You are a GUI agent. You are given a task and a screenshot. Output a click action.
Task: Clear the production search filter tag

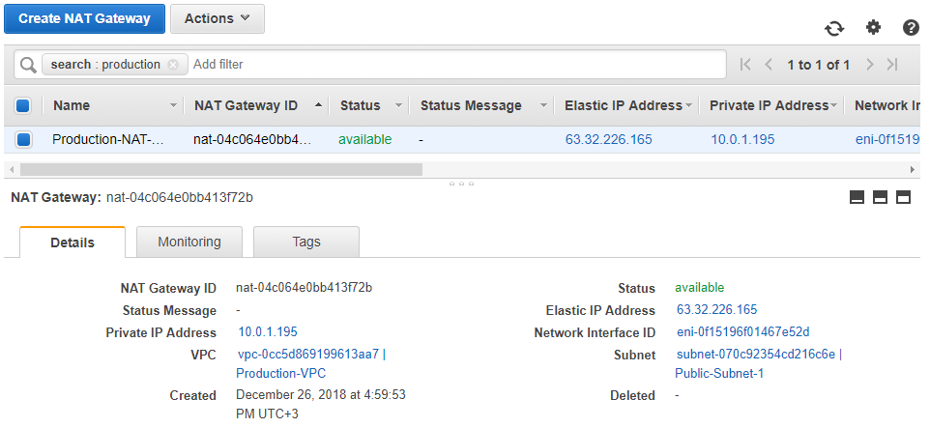173,65
